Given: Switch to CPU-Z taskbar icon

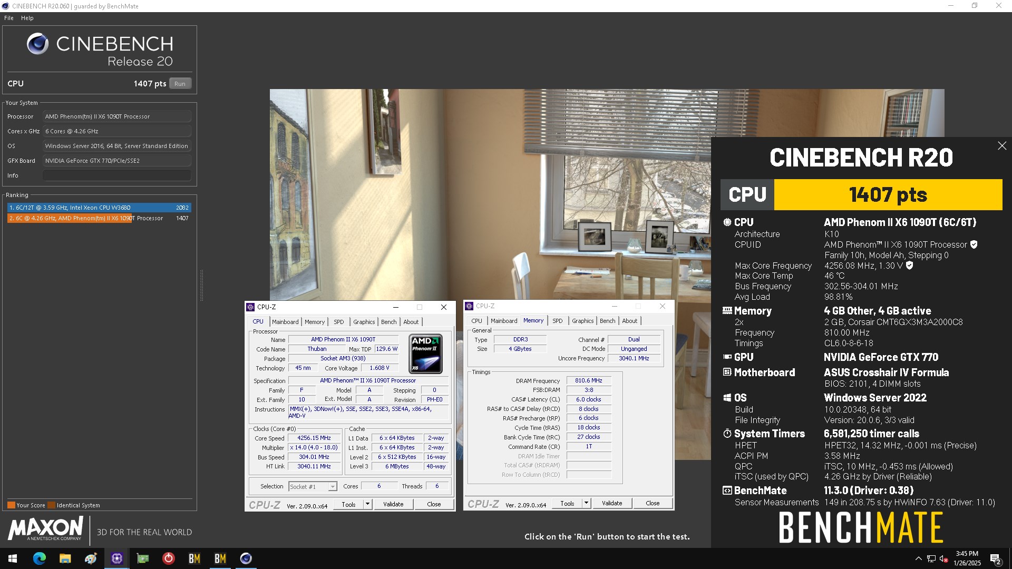Looking at the screenshot, I should pos(117,558).
